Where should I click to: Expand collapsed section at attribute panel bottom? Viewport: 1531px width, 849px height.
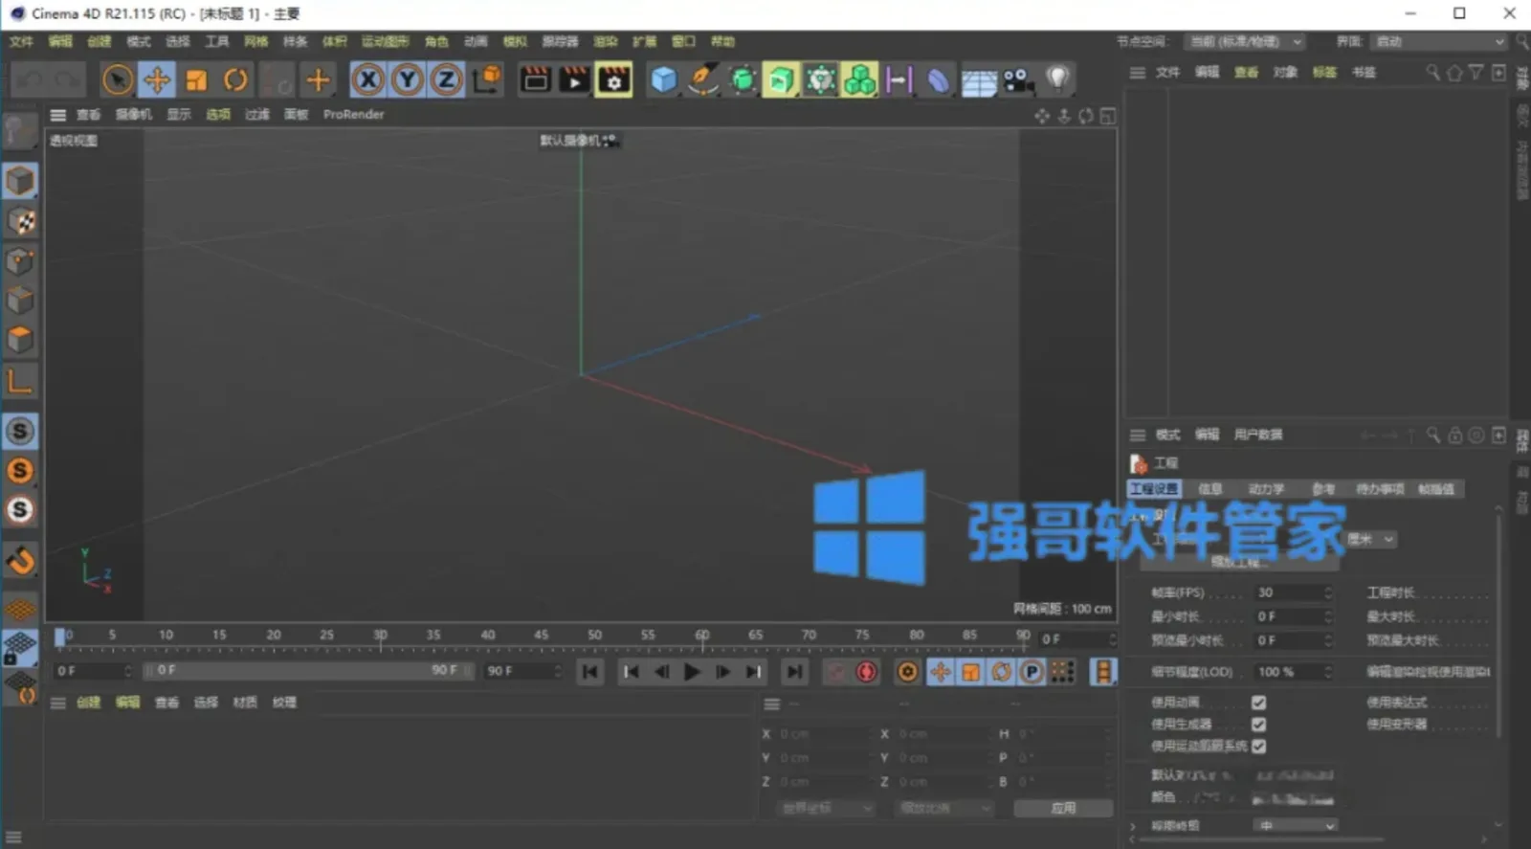point(1133,825)
